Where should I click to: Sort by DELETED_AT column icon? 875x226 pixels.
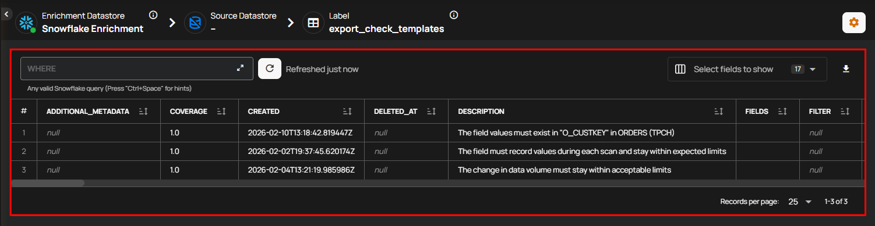point(432,112)
